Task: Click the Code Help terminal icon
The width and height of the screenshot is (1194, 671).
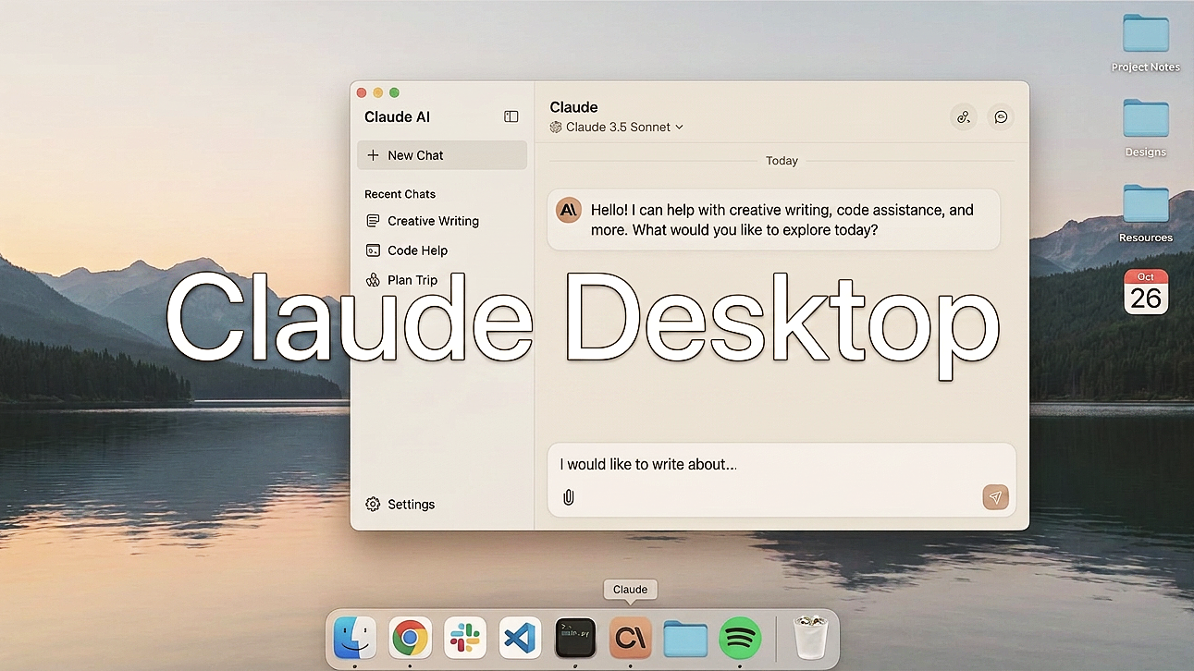Action: pos(373,250)
